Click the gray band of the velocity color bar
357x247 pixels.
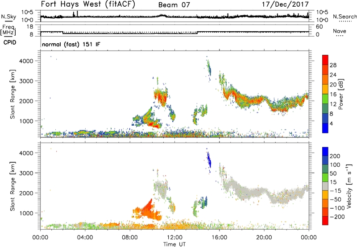pos(325,186)
